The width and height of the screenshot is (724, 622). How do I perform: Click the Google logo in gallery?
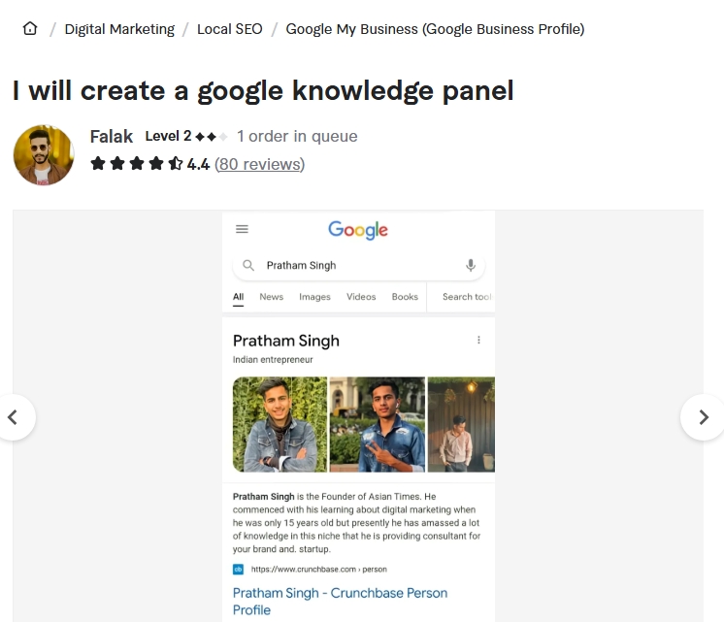click(x=358, y=230)
